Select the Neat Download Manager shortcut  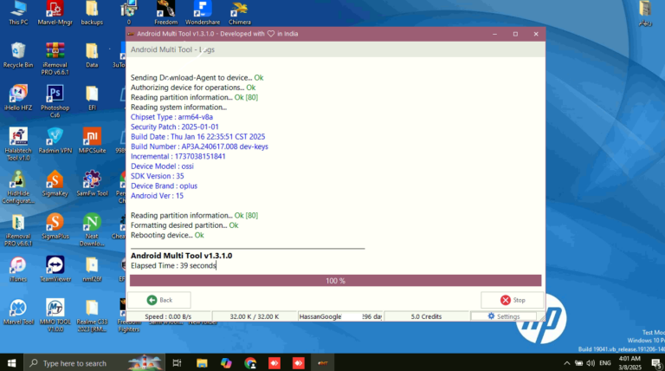click(x=92, y=230)
